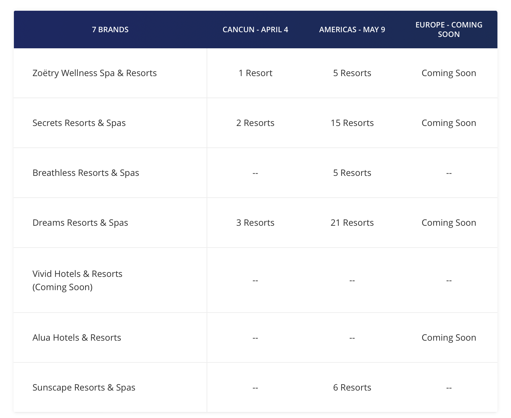
Task: Select 'Secrets Resorts & Spas' brand name
Action: [x=79, y=123]
